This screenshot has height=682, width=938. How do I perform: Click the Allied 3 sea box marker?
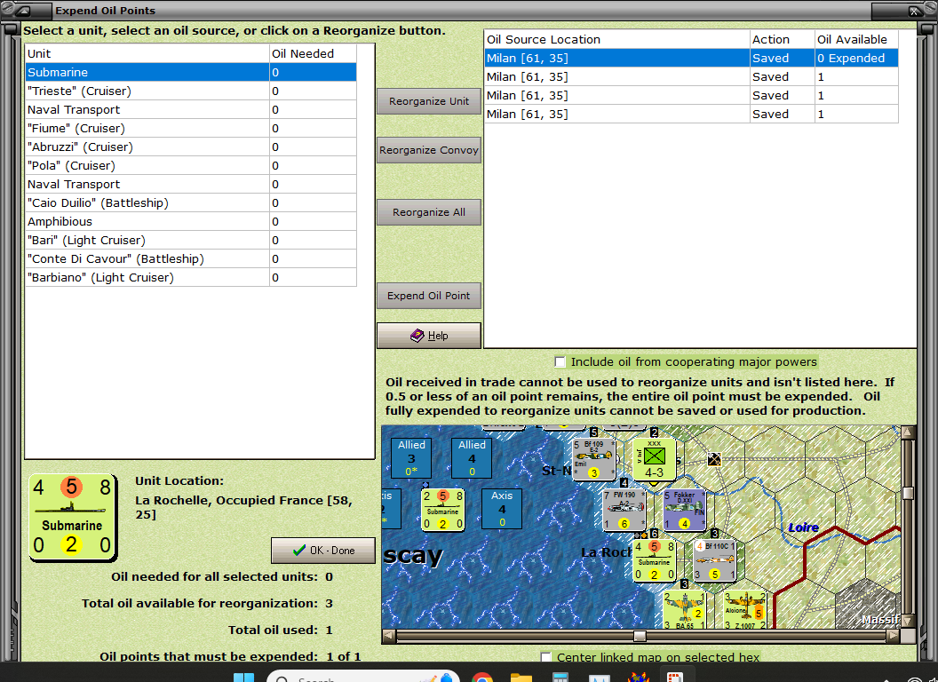click(x=411, y=457)
